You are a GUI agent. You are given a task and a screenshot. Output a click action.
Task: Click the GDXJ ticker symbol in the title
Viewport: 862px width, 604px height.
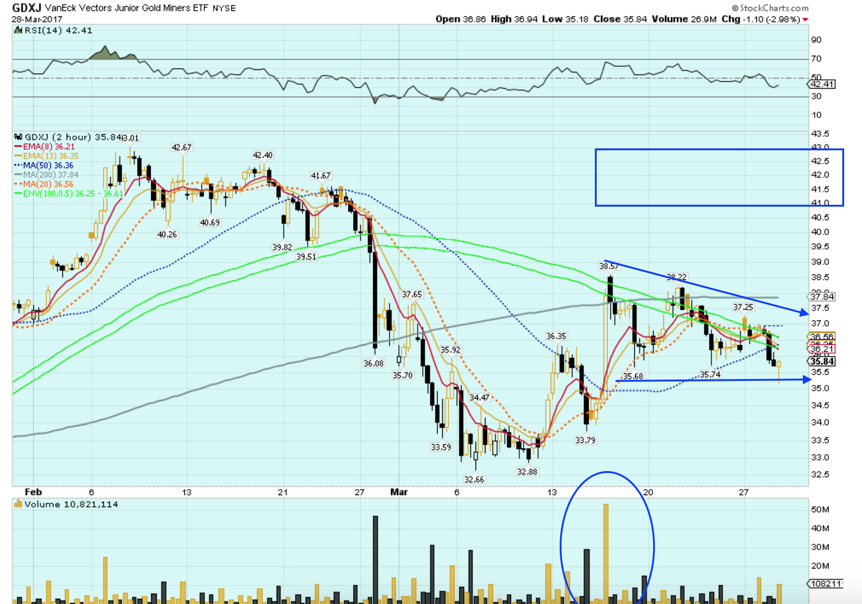pos(26,8)
